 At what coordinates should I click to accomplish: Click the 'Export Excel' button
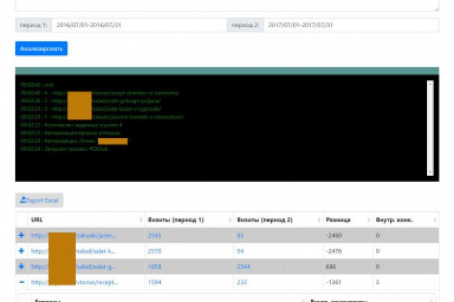click(x=39, y=200)
